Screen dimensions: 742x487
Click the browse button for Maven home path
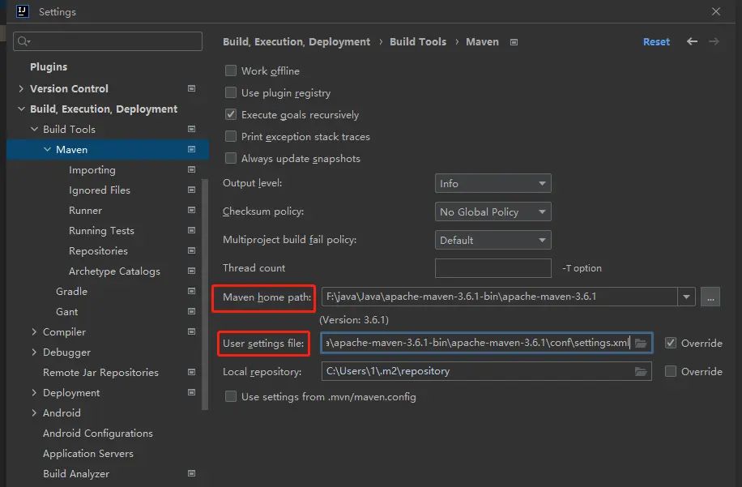tap(710, 297)
